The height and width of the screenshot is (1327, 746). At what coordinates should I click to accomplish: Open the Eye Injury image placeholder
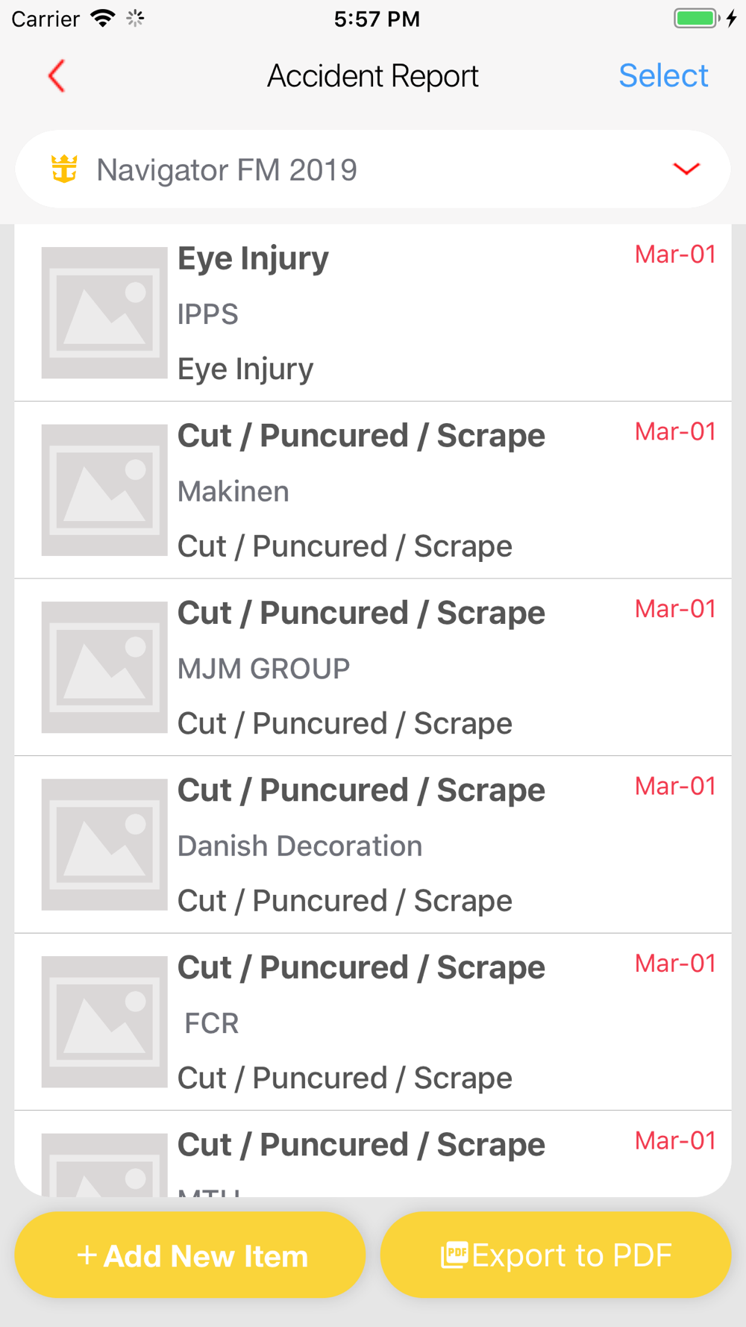tap(104, 313)
